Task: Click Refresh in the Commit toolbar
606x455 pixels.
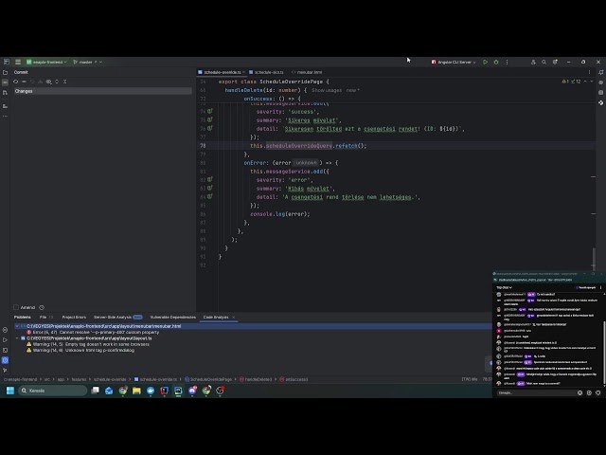Action: 16,82
